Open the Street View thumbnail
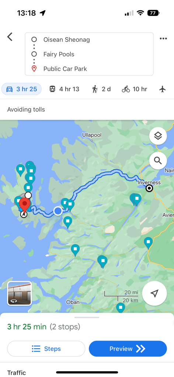 click(x=20, y=293)
